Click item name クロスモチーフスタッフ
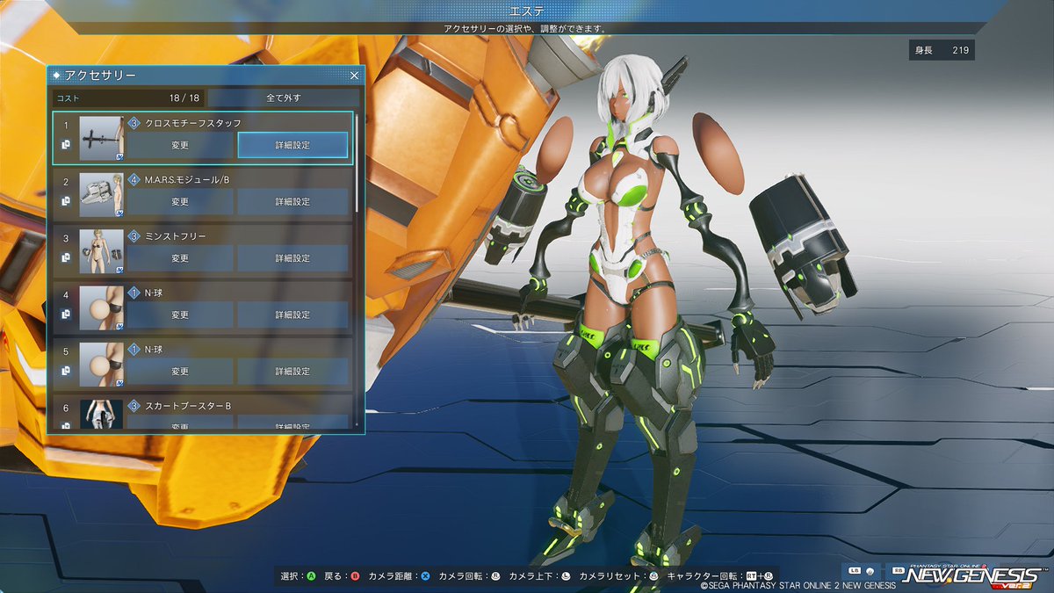Image resolution: width=1054 pixels, height=593 pixels. tap(193, 123)
